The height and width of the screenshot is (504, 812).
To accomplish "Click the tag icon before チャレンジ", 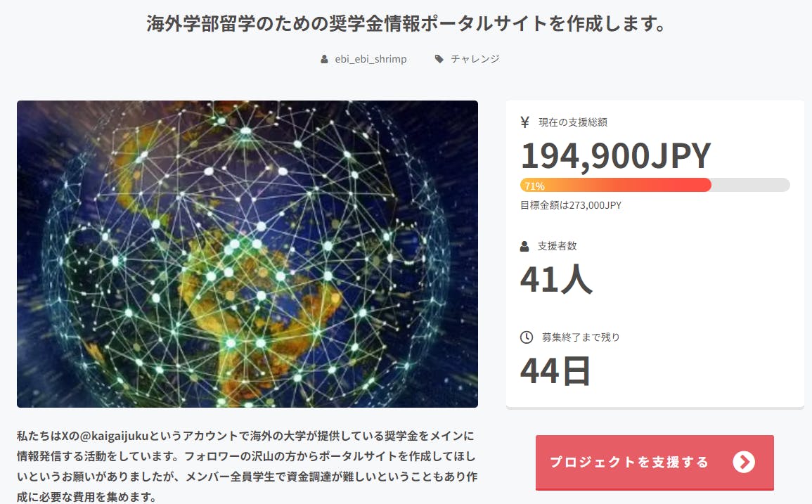I will pos(439,59).
